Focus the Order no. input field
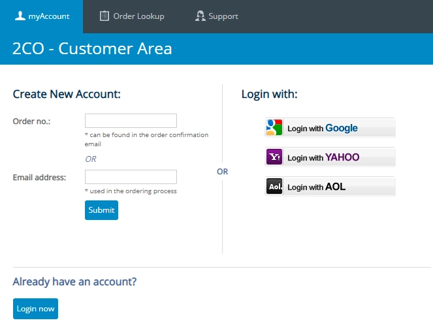Viewport: 433px width, 329px height. click(x=131, y=121)
